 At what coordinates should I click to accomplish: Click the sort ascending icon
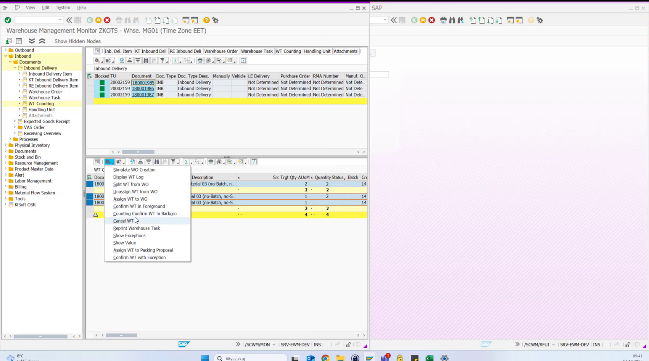point(129,60)
